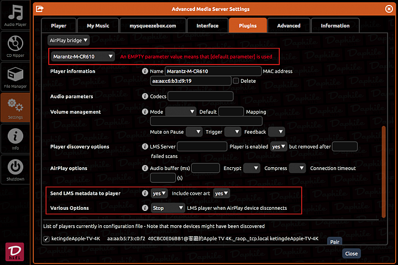The width and height of the screenshot is (398, 265).
Task: Open the Mute on Pause dropdown
Action: 194,132
